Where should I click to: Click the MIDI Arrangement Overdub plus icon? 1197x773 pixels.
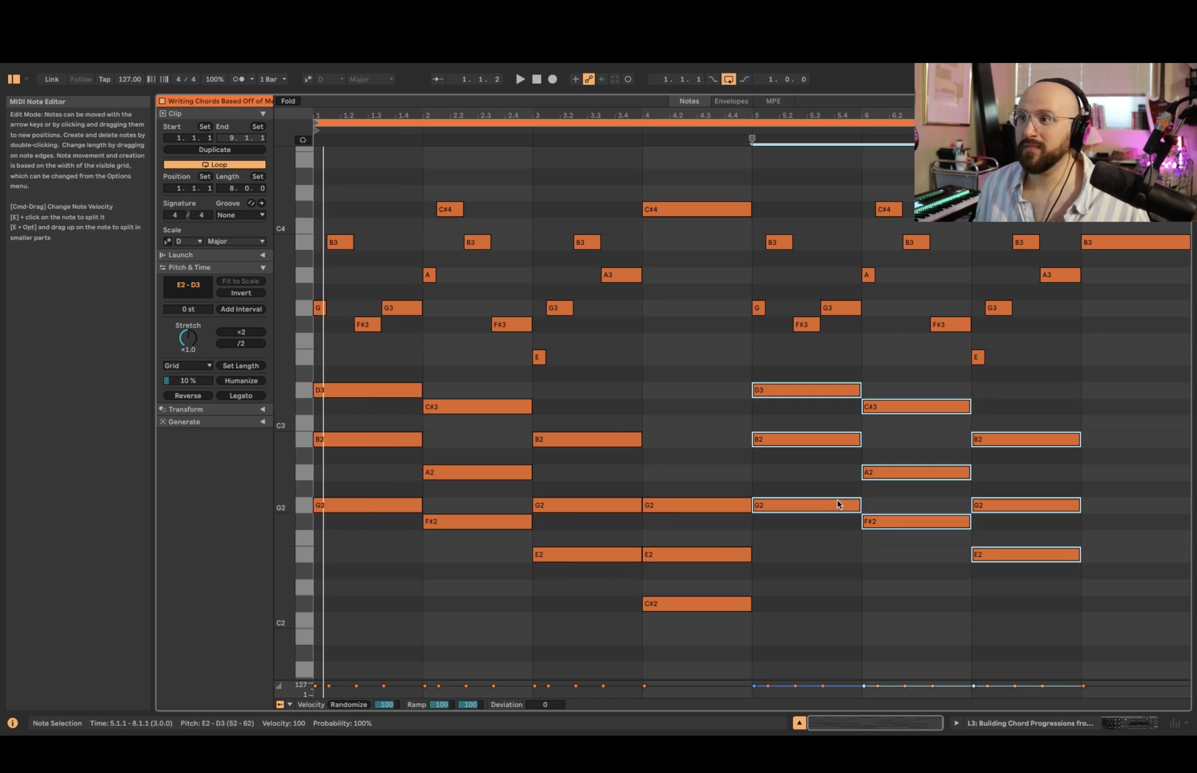click(575, 79)
